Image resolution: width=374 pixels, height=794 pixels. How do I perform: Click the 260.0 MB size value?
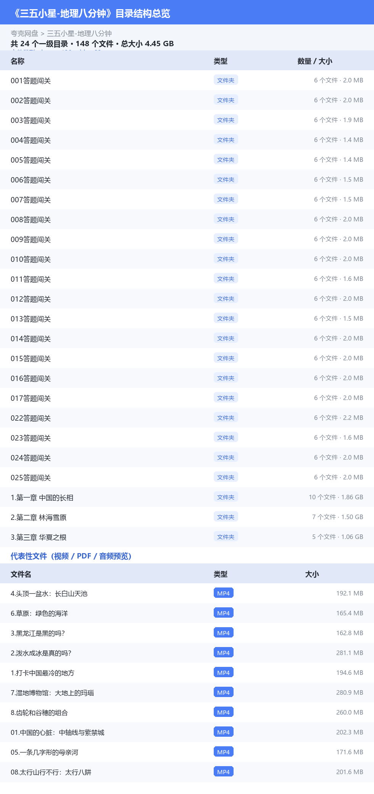point(350,712)
